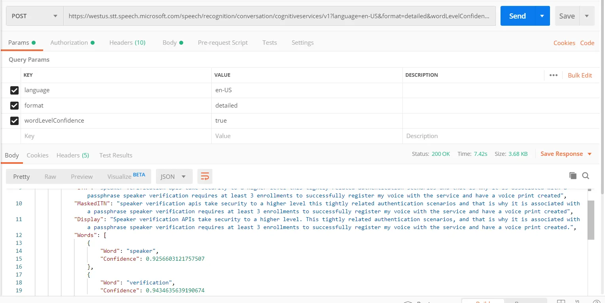The image size is (605, 303).
Task: Open search in the response body
Action: coord(586,176)
